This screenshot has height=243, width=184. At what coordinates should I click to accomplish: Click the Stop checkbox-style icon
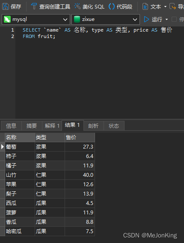point(174,19)
